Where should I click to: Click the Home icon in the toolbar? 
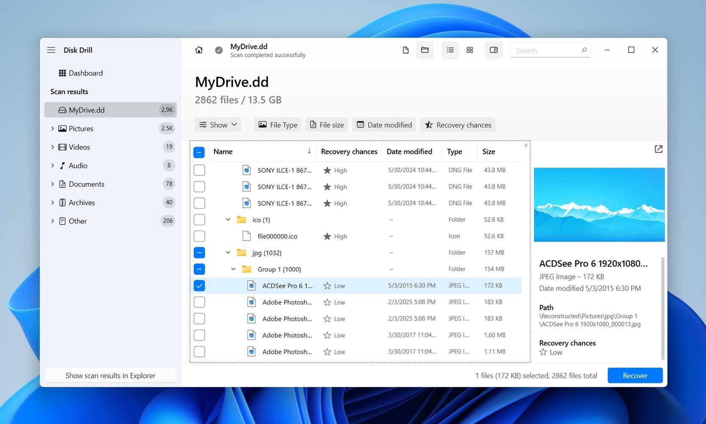(199, 50)
